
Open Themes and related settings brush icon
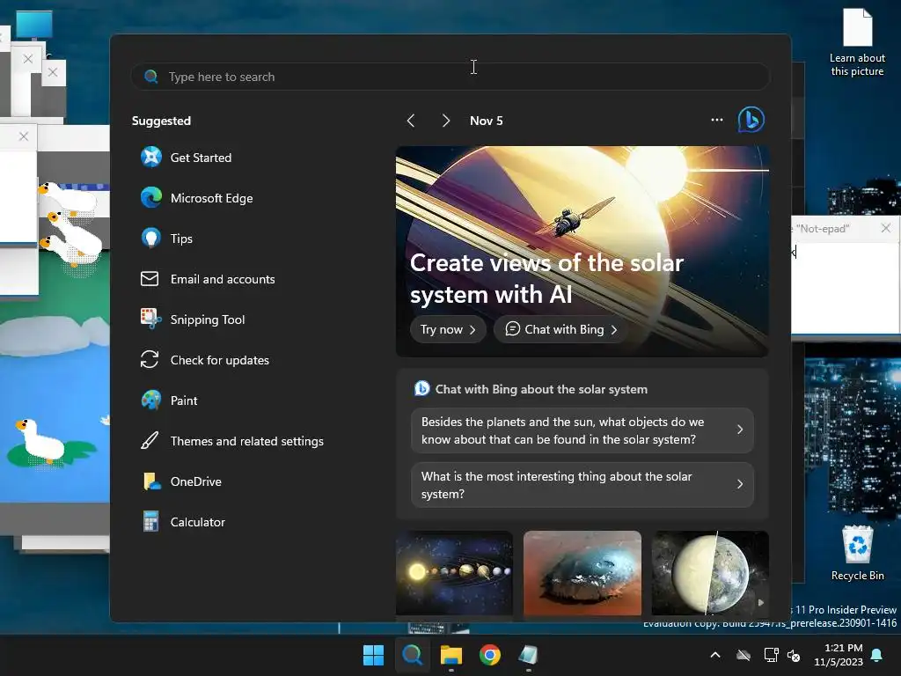click(x=150, y=440)
